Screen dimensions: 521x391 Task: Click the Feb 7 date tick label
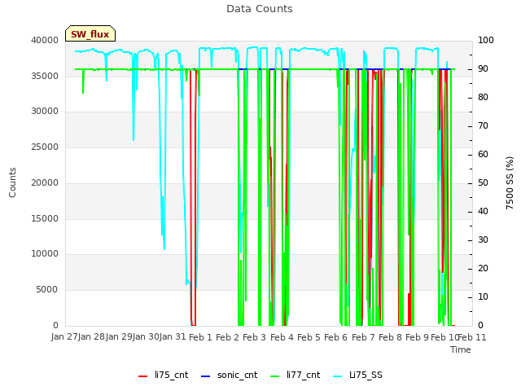pyautogui.click(x=363, y=337)
